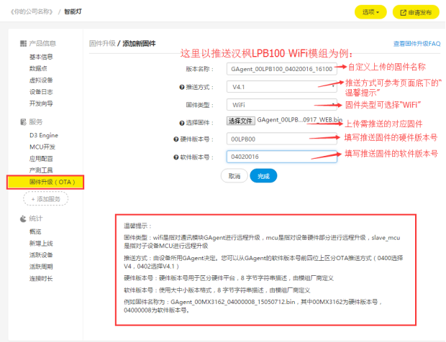Click the 选择文件 file chooser button
The width and height of the screenshot is (446, 342).
[240, 121]
